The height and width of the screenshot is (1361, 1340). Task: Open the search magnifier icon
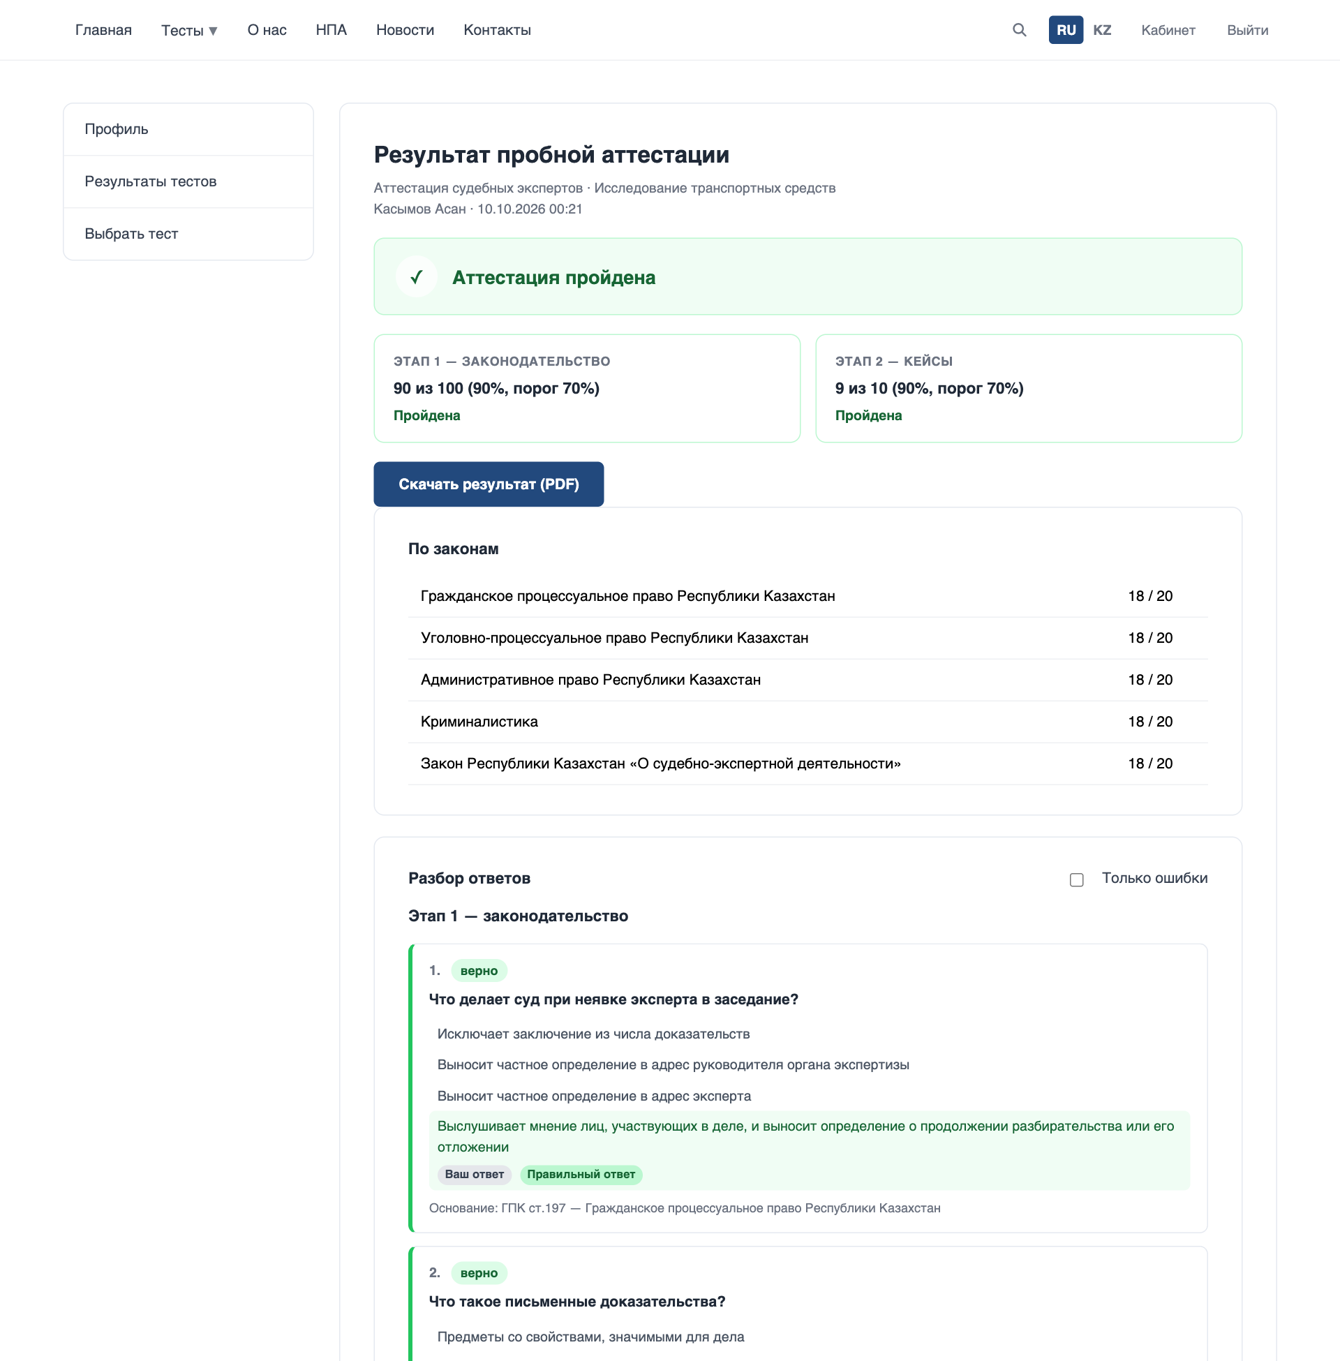pyautogui.click(x=1019, y=29)
